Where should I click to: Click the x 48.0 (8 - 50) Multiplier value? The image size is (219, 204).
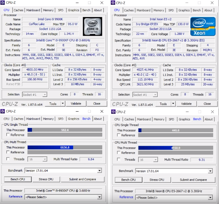pos(35,75)
